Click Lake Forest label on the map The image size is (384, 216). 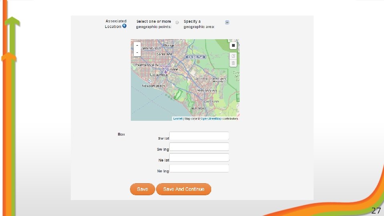point(201,79)
